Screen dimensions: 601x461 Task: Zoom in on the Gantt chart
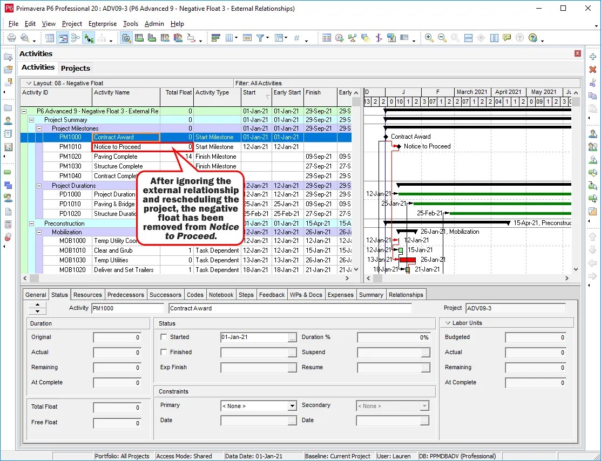(x=429, y=38)
